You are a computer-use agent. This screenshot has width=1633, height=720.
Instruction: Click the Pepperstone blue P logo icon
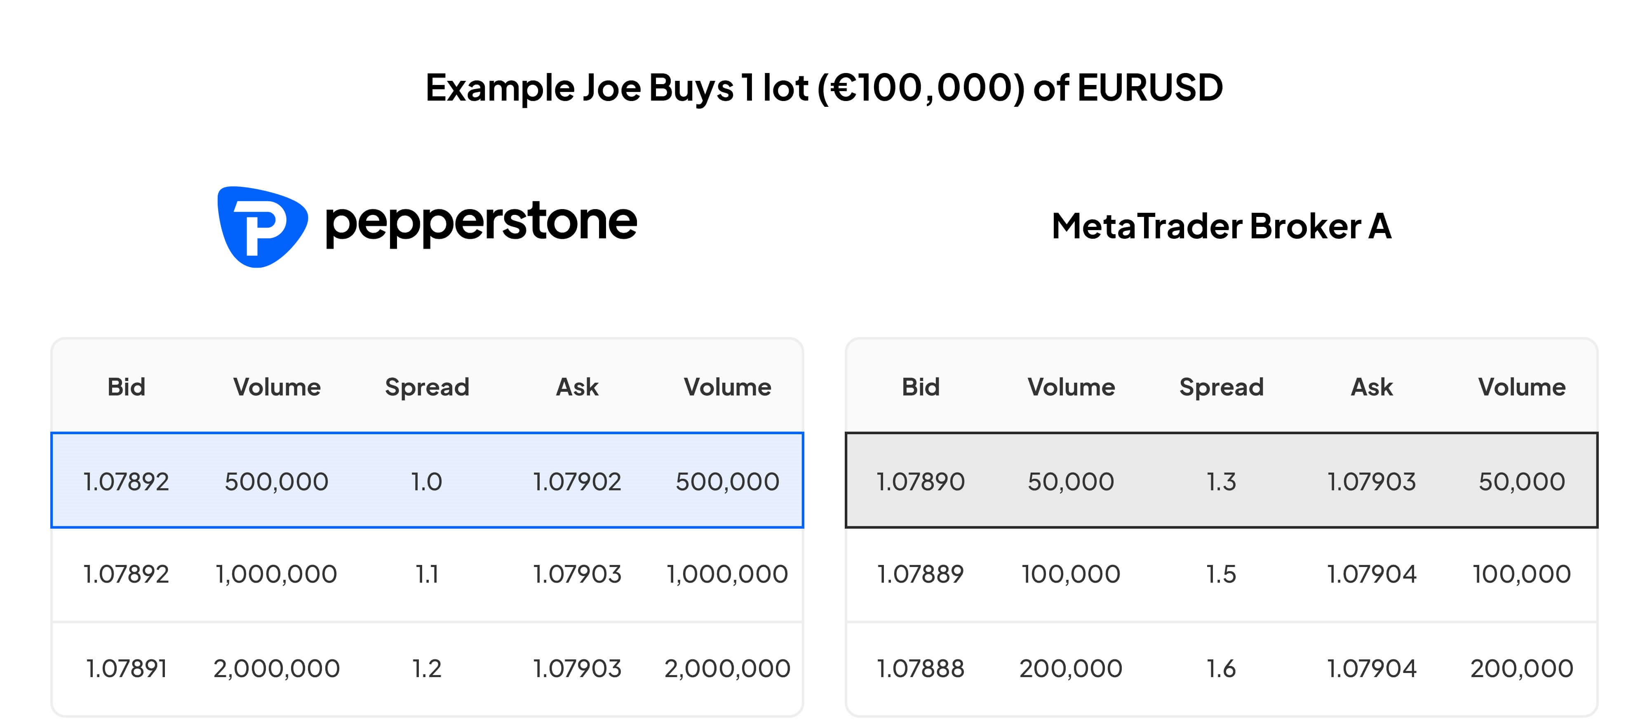(x=262, y=227)
